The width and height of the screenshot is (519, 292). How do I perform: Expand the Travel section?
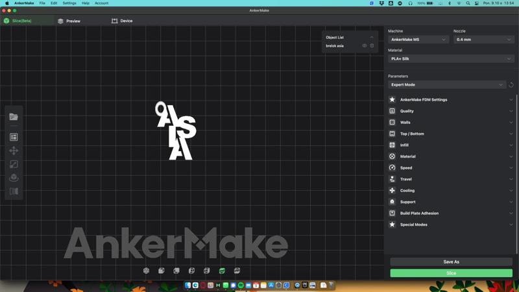(511, 179)
